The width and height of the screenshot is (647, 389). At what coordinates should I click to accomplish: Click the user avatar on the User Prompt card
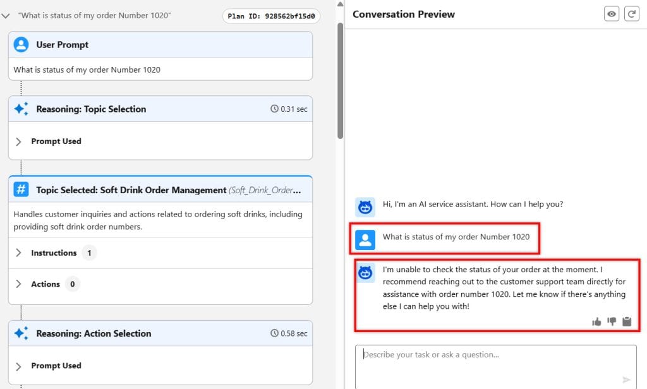pyautogui.click(x=21, y=44)
